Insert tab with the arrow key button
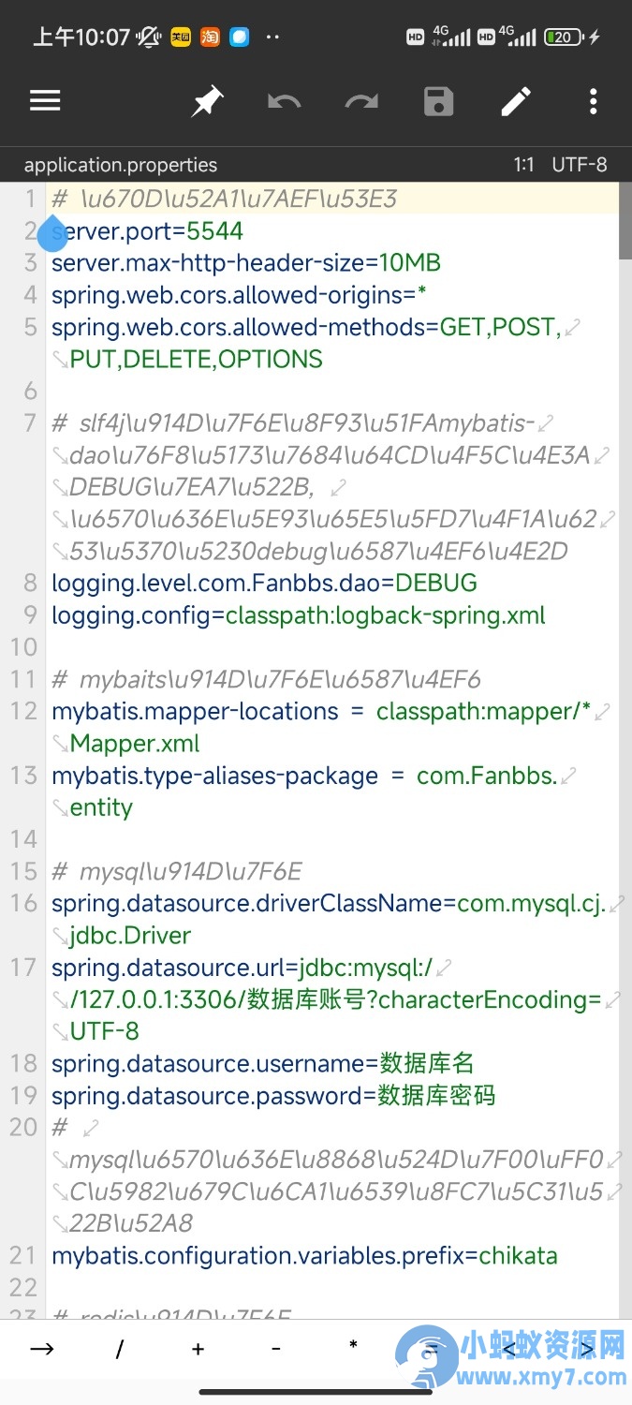 tap(42, 1349)
